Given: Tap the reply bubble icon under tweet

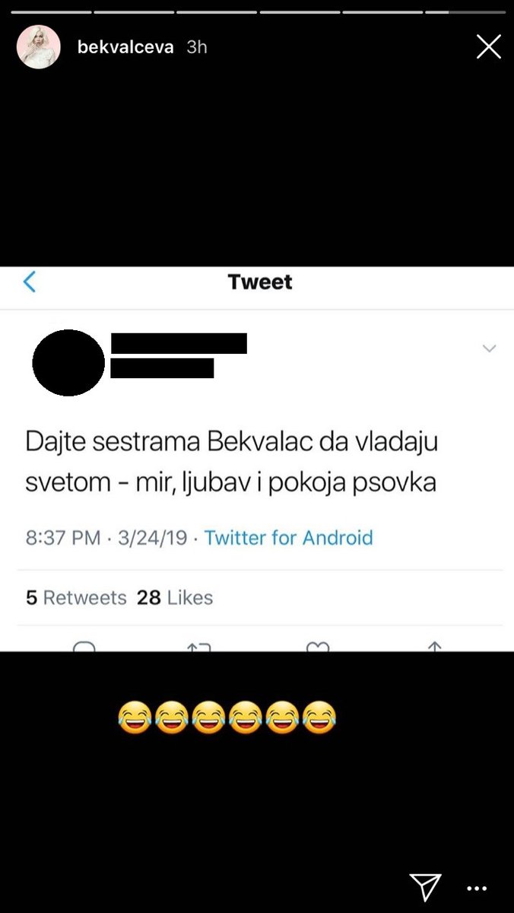Looking at the screenshot, I should (x=84, y=646).
